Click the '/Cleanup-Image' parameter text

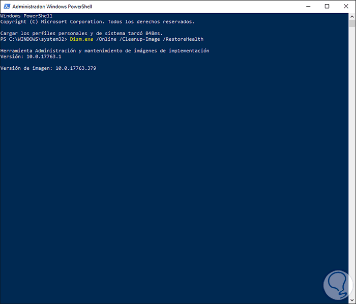139,39
